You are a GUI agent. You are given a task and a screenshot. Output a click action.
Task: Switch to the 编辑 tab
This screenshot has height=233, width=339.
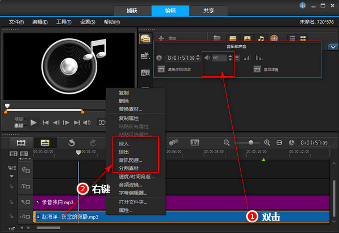[171, 11]
